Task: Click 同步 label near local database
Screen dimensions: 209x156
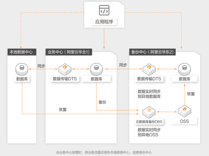Action: click(x=41, y=66)
